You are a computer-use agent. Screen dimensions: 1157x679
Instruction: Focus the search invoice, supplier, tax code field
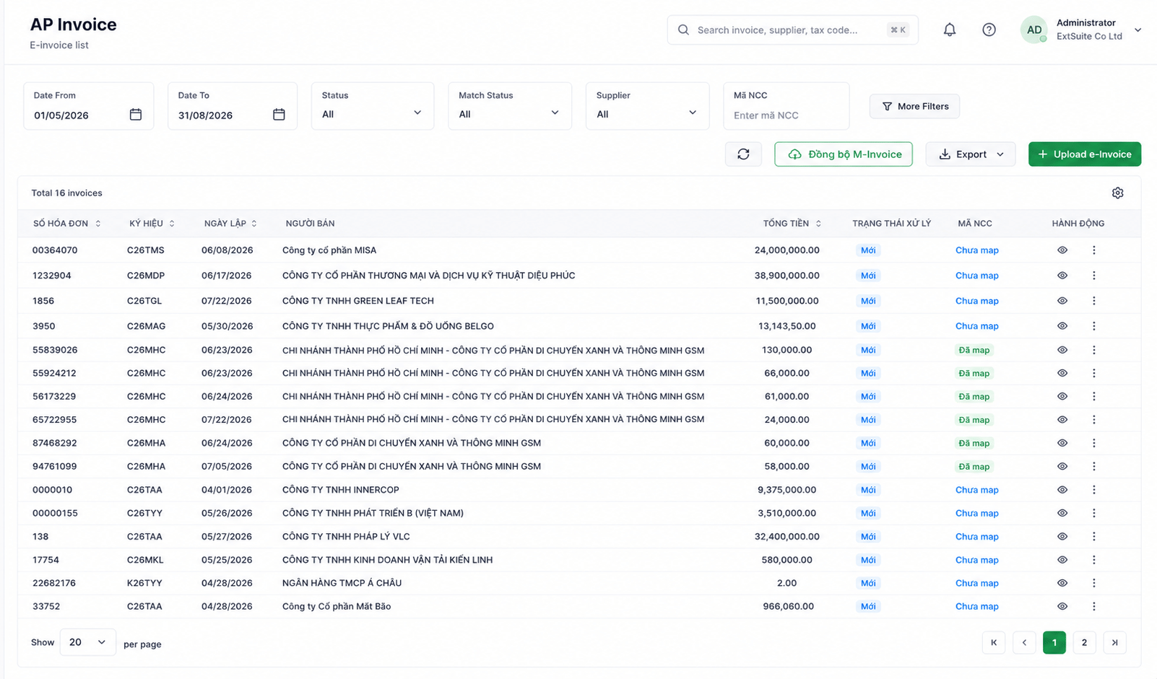click(x=792, y=30)
